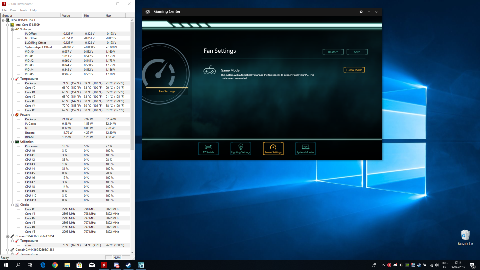Open Mail app from taskbar
This screenshot has width=480, height=270.
point(92,265)
